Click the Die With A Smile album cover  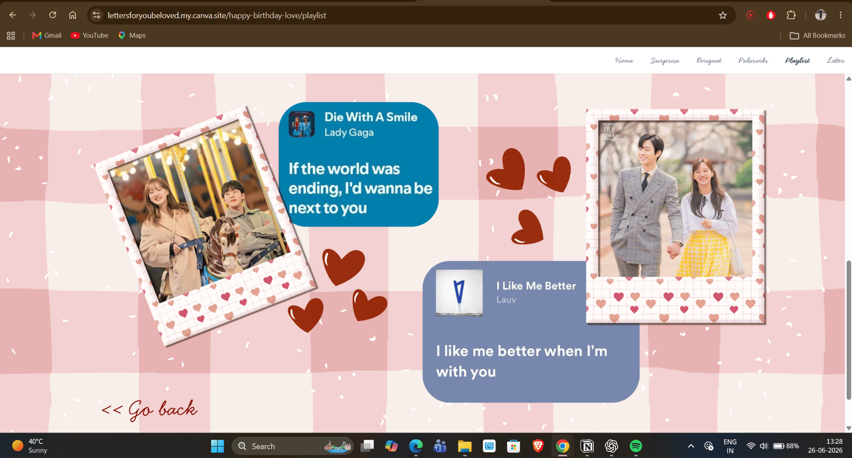(302, 124)
